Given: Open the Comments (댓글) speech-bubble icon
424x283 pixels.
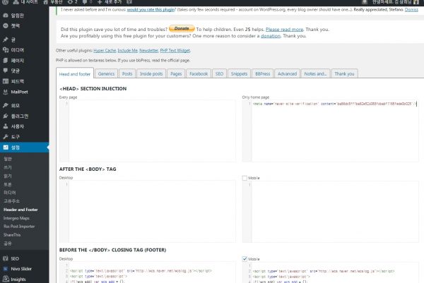Looking at the screenshot, I should click(x=6, y=71).
